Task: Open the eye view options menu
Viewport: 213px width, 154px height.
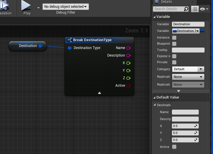Action: tap(204, 9)
